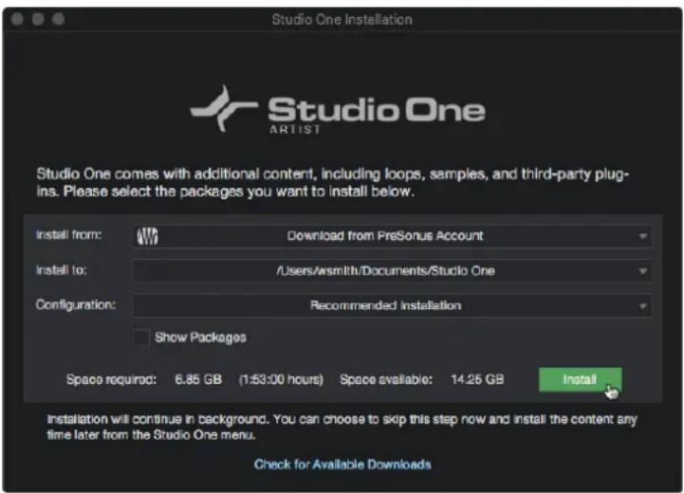The height and width of the screenshot is (493, 684).
Task: Click the 14.25 GB space available value
Action: 477,379
